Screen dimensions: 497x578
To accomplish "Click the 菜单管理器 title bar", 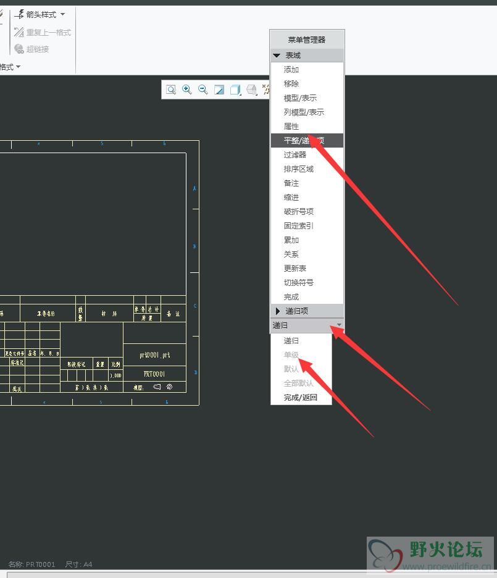I will 307,40.
